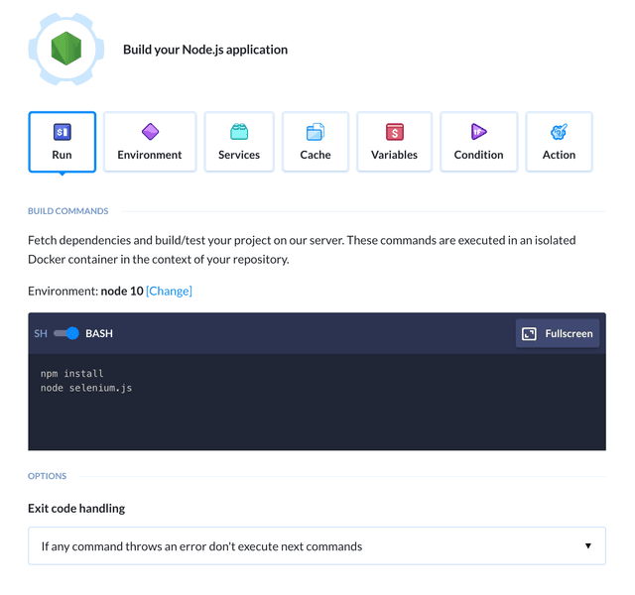The height and width of the screenshot is (595, 635).
Task: Click the purple Condition play icon
Action: coord(478,132)
